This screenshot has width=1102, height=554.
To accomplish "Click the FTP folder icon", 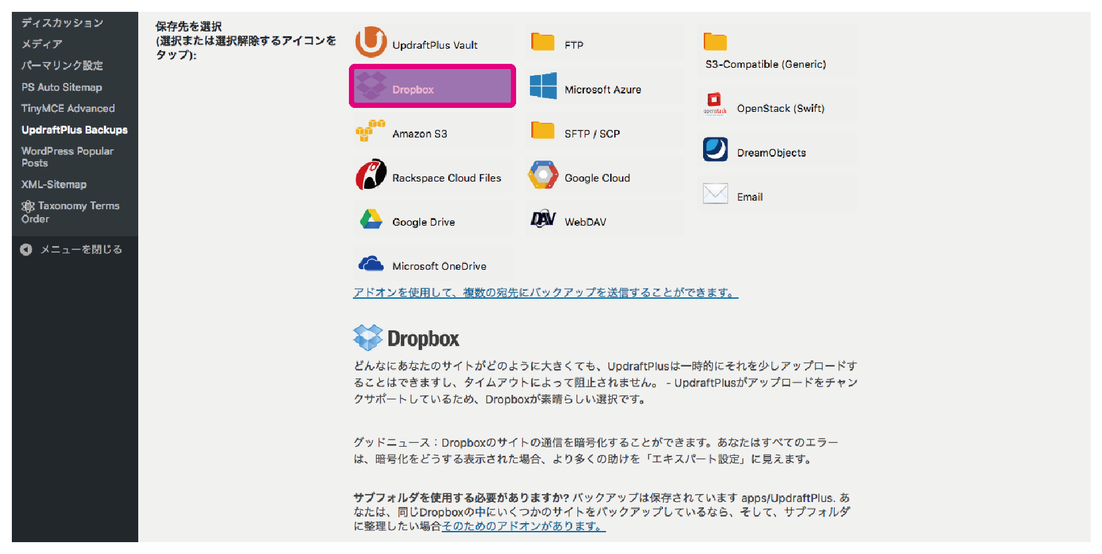I will tap(543, 41).
